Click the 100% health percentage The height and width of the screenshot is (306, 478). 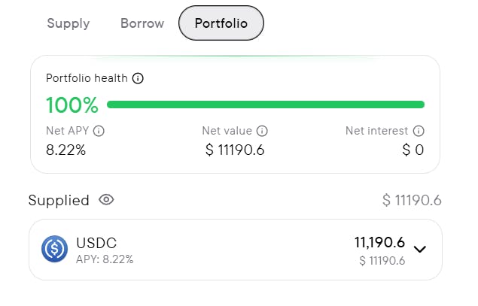pyautogui.click(x=72, y=105)
